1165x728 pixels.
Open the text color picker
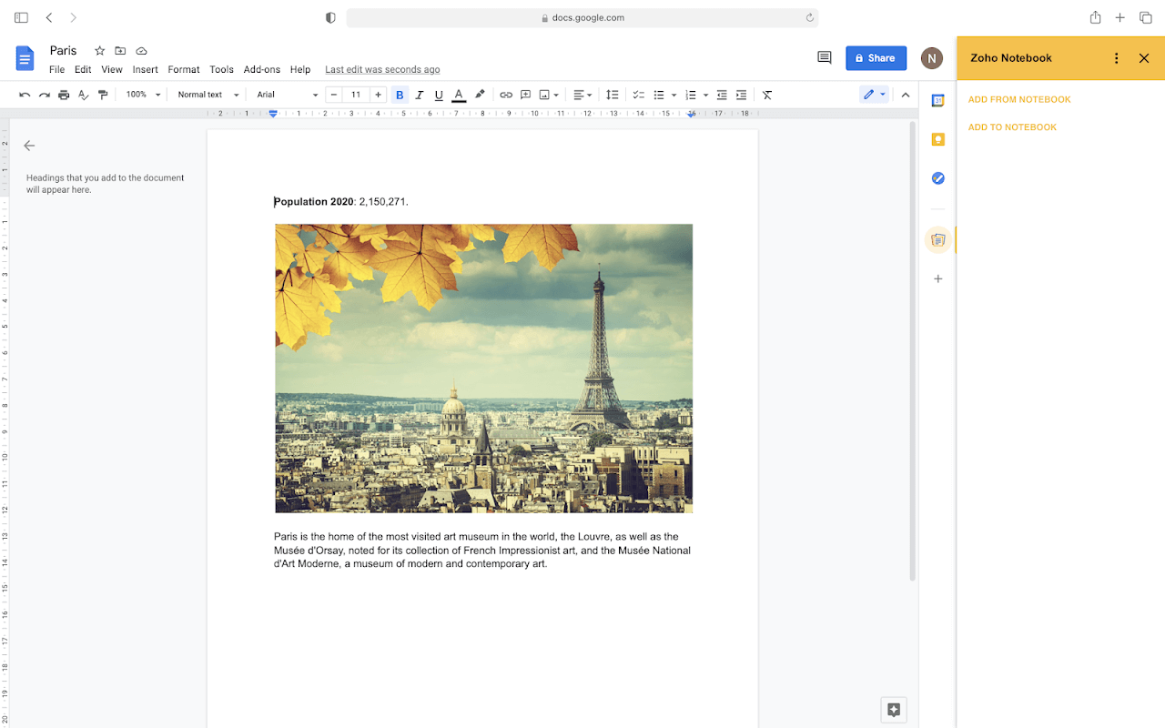458,94
